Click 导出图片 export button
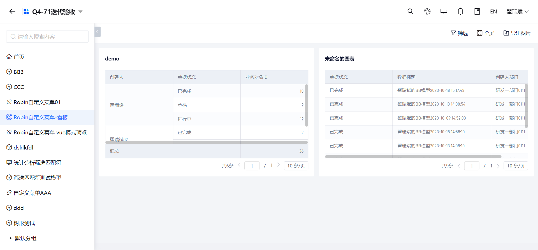This screenshot has width=538, height=250. tap(517, 33)
